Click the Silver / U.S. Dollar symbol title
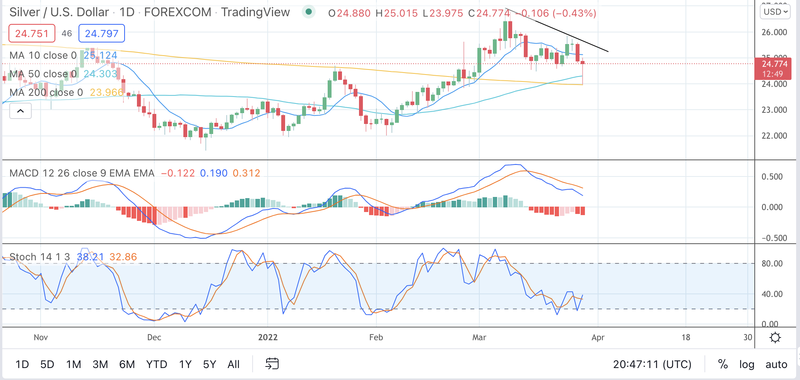800x380 pixels. pos(59,12)
